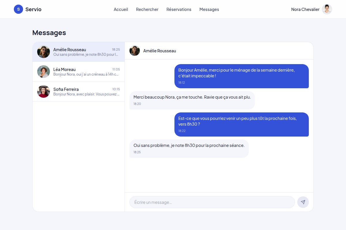Click message 'Merci beaucoup Nora, ça me touche'
Viewport: 346px width, 230px height.
(192, 100)
